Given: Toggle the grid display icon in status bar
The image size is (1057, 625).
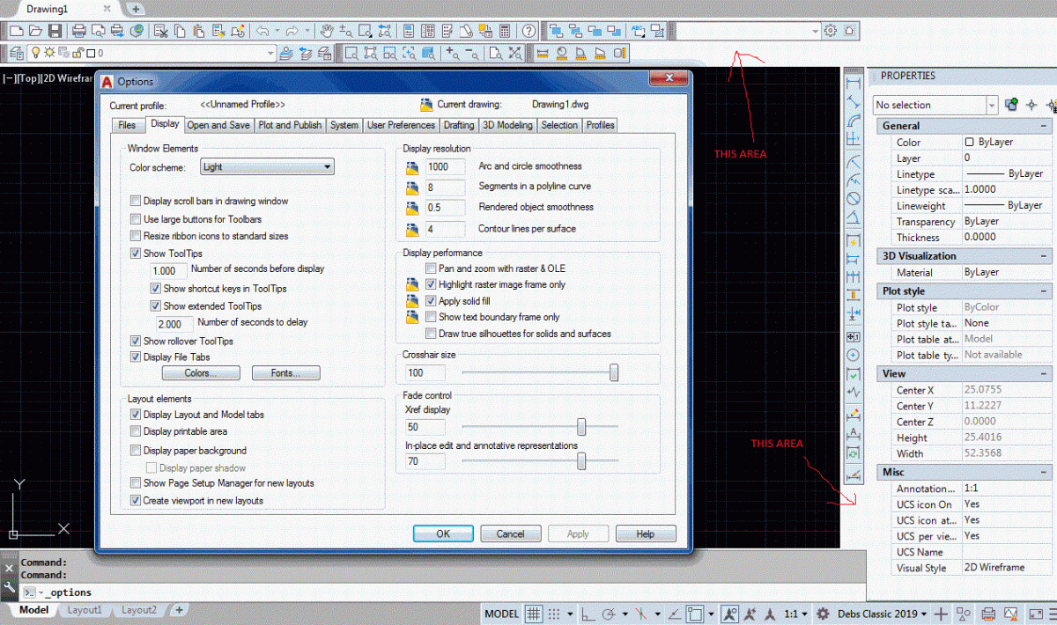Looking at the screenshot, I should click(534, 614).
